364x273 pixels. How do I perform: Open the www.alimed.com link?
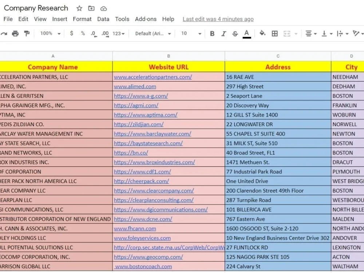(135, 87)
